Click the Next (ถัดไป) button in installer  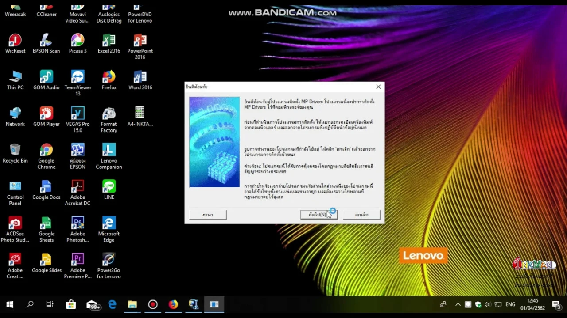tap(319, 215)
